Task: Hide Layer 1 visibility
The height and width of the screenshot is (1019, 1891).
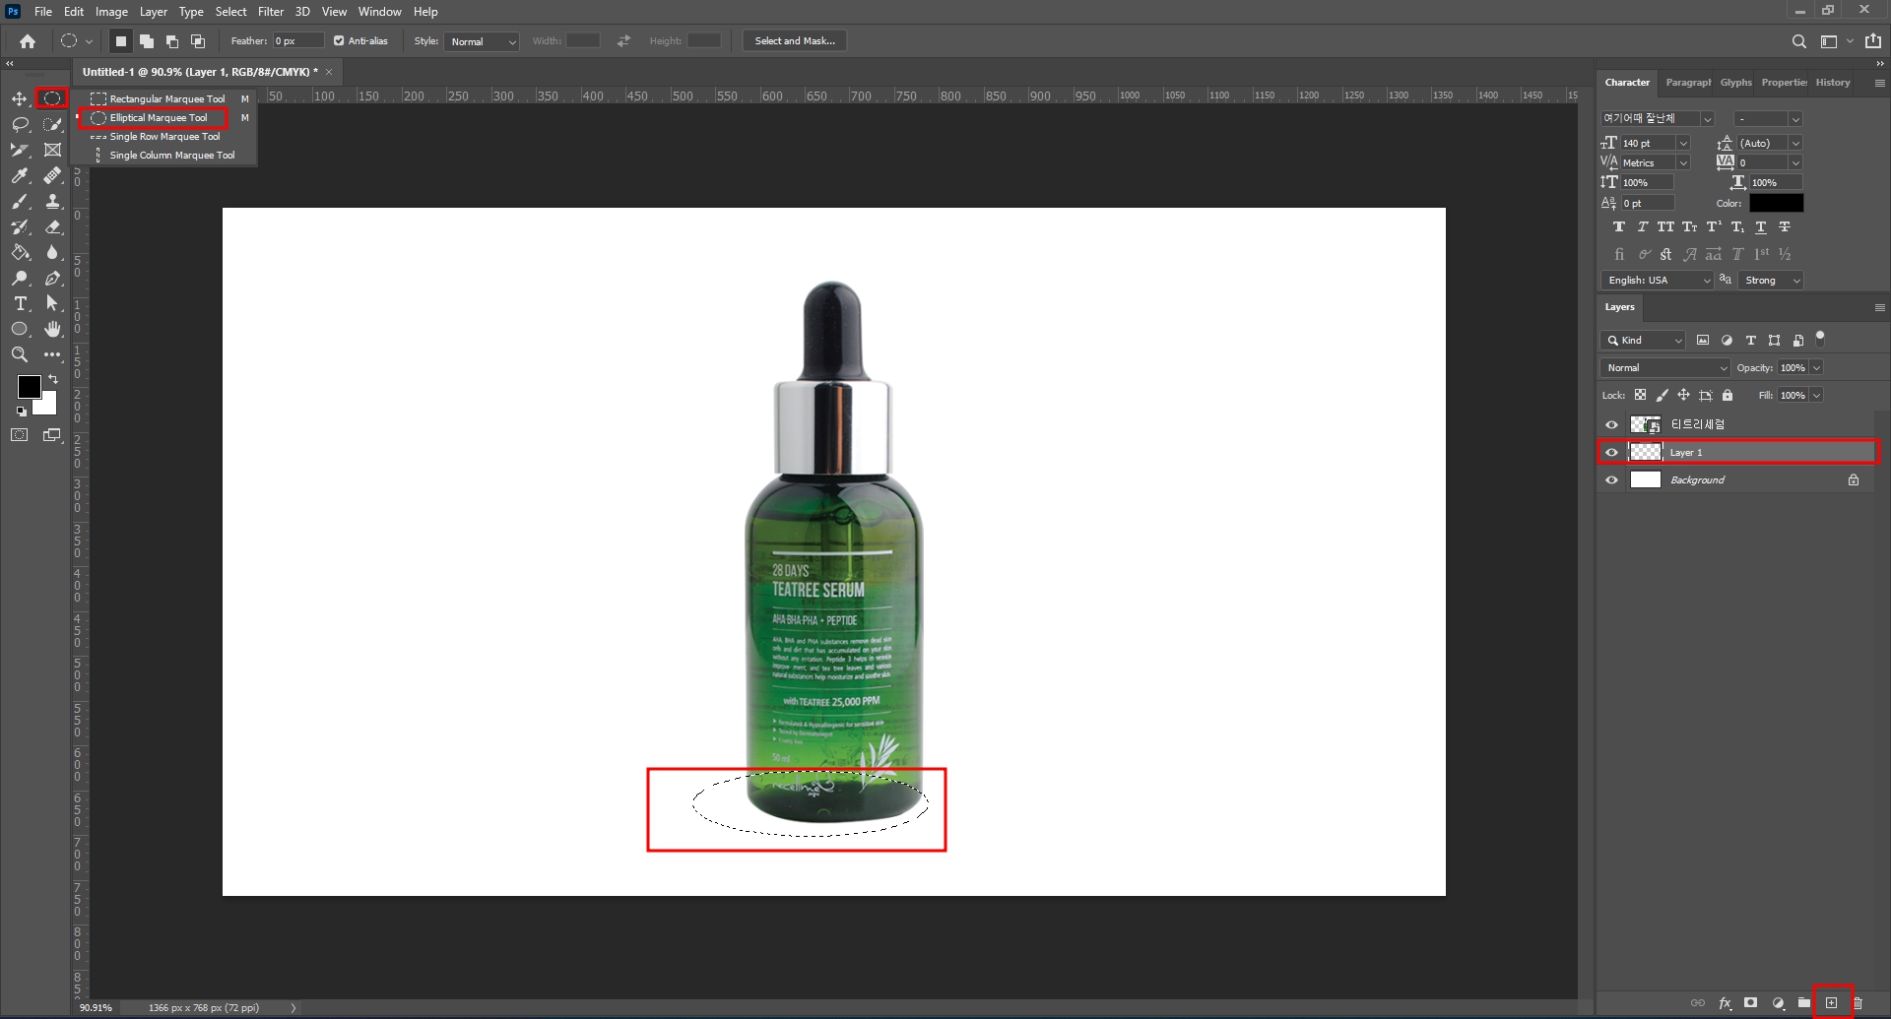Action: point(1611,453)
